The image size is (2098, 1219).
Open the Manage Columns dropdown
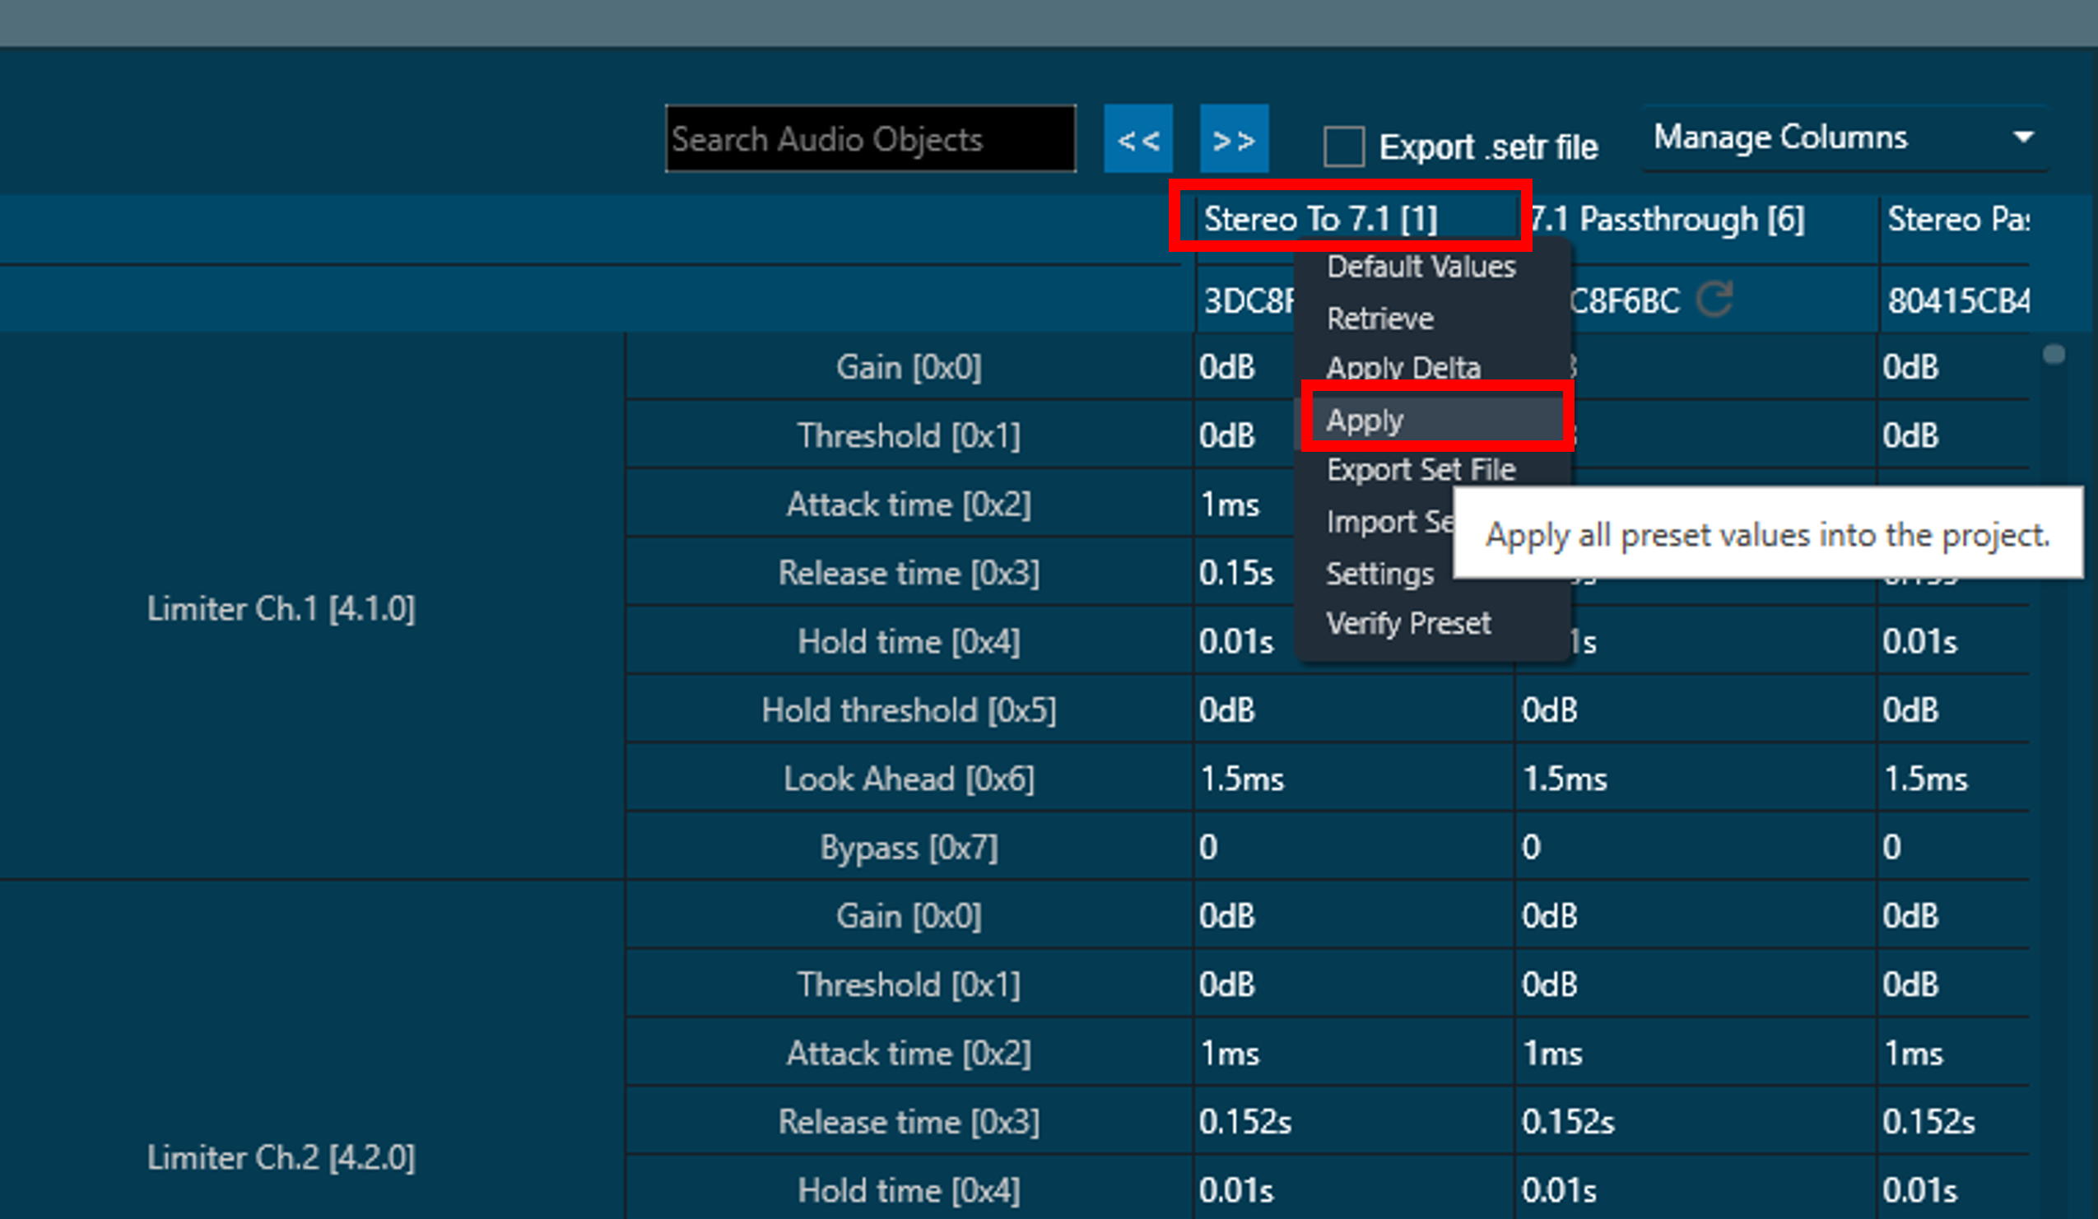(x=1845, y=137)
